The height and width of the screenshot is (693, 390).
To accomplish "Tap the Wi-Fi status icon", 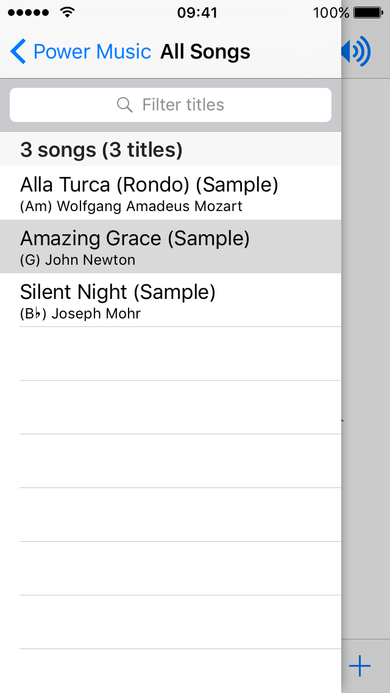I will (68, 12).
